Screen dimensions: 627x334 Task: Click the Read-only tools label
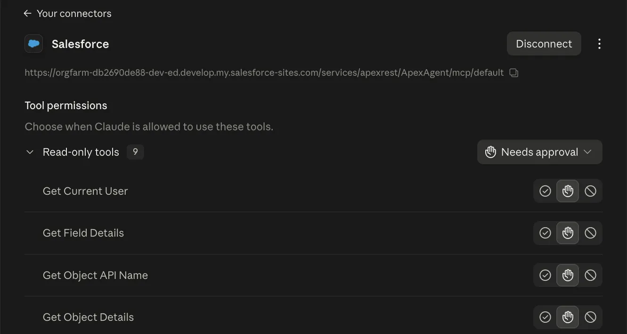(x=81, y=152)
